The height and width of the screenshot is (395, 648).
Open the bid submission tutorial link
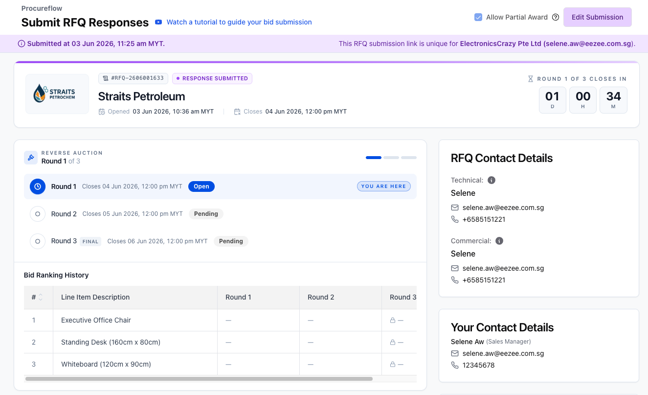click(239, 22)
